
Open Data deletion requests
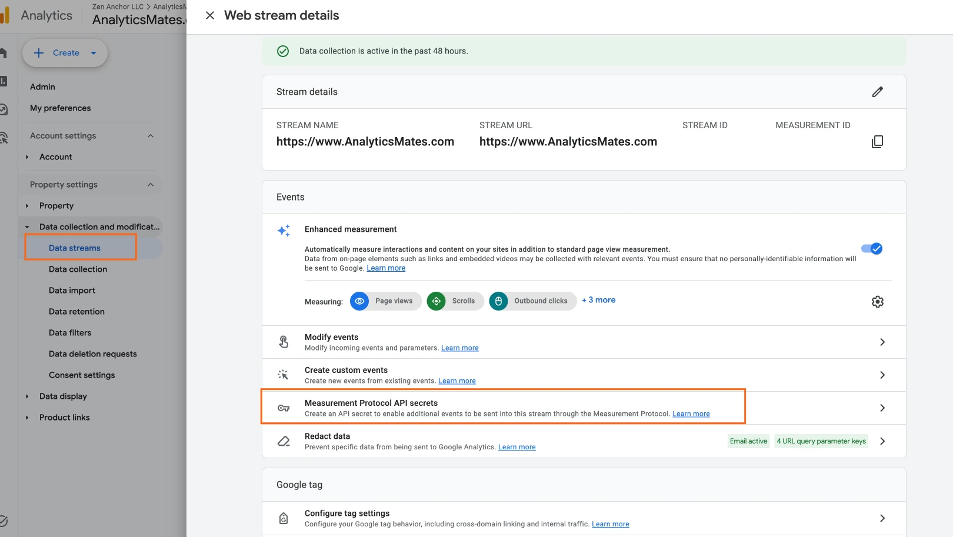[93, 354]
